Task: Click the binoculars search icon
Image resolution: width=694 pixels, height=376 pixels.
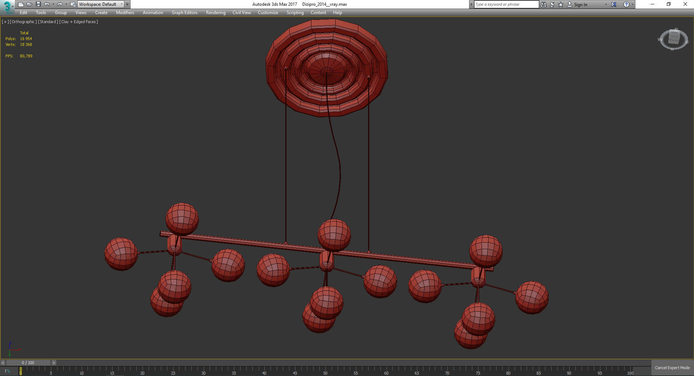Action: (x=543, y=4)
